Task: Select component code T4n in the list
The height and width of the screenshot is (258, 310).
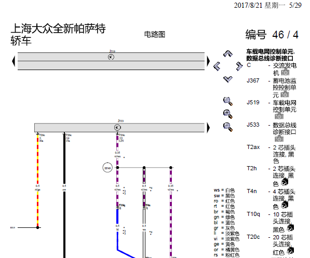Action: tap(252, 191)
